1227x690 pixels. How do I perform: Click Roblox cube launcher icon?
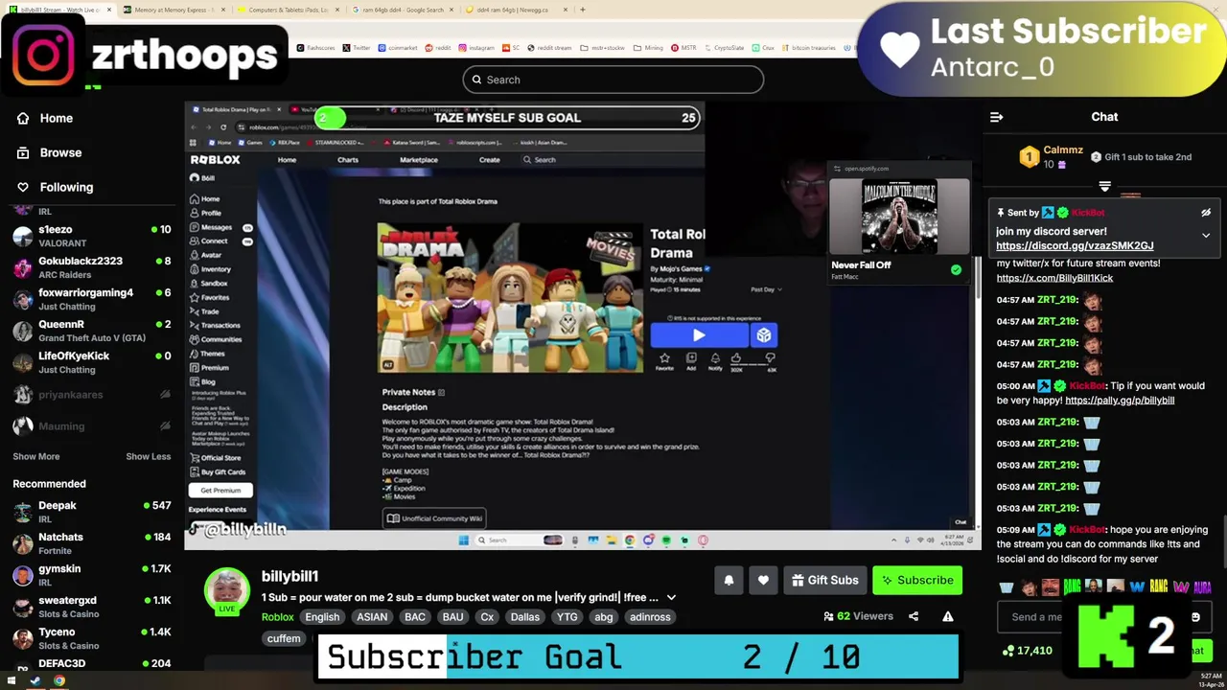pos(763,335)
